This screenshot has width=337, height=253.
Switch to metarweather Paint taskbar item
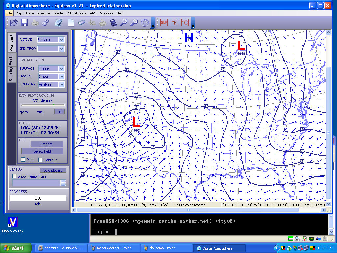pyautogui.click(x=114, y=248)
